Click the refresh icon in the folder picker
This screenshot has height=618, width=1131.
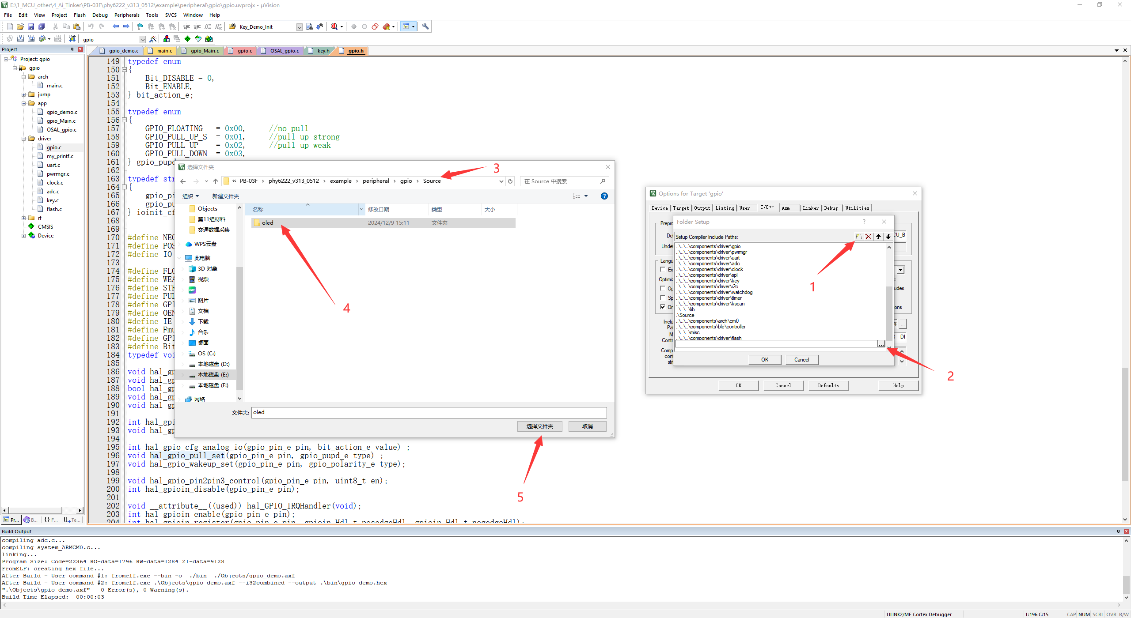[x=510, y=181]
